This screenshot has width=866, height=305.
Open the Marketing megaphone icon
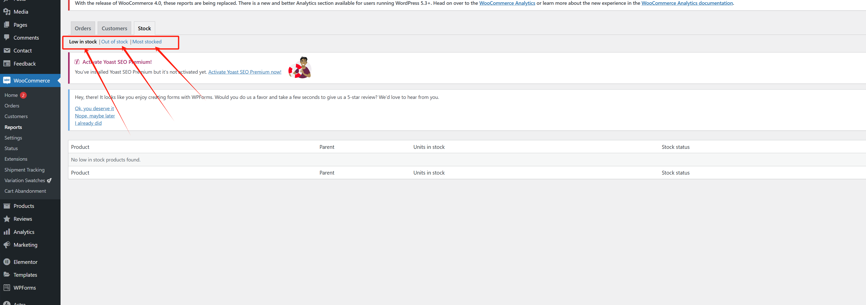pyautogui.click(x=7, y=244)
